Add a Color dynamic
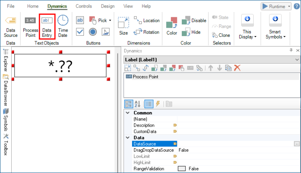The image size is (301, 173). click(172, 26)
